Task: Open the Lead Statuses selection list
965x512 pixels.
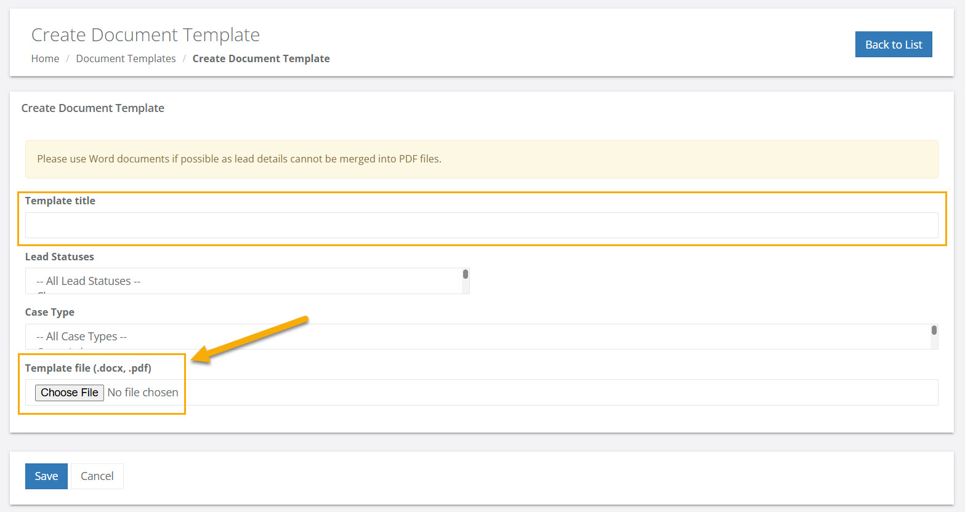Action: pos(246,281)
